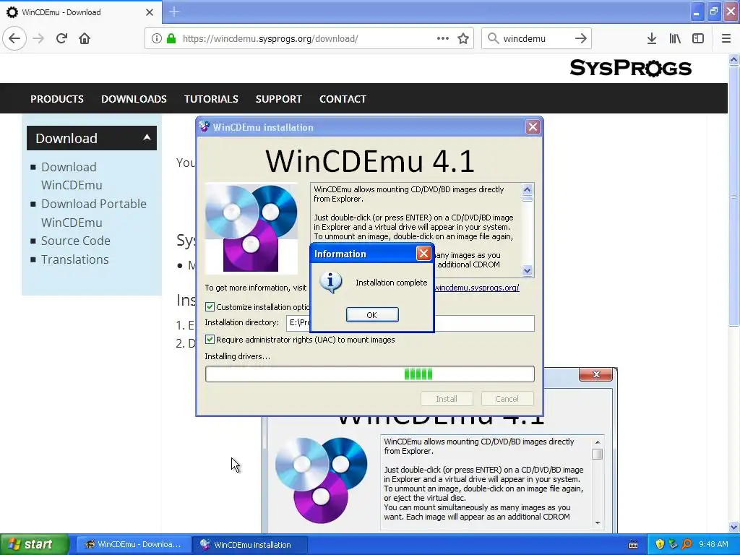Toggle the sidebar icon in browser toolbar
This screenshot has height=555, width=740.
tap(698, 38)
